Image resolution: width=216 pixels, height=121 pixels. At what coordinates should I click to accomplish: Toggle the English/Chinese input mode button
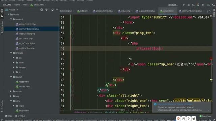click(x=184, y=119)
